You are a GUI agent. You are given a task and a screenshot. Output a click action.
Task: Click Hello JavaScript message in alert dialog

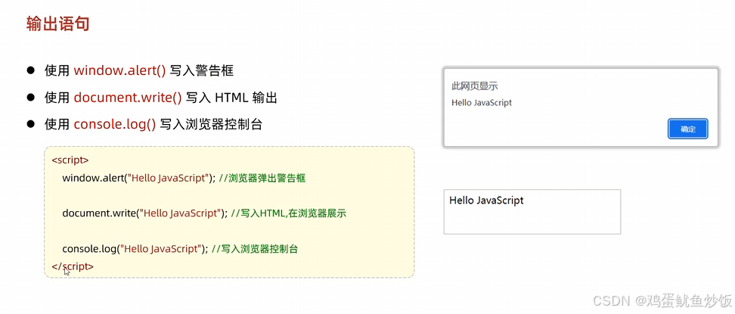[x=482, y=102]
